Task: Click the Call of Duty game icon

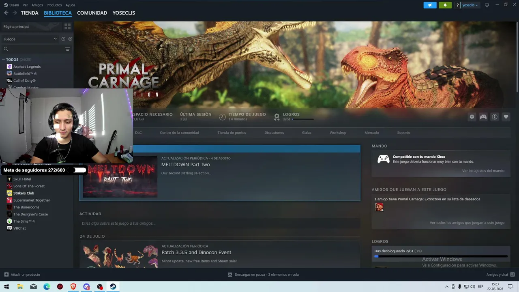Action: click(9, 81)
